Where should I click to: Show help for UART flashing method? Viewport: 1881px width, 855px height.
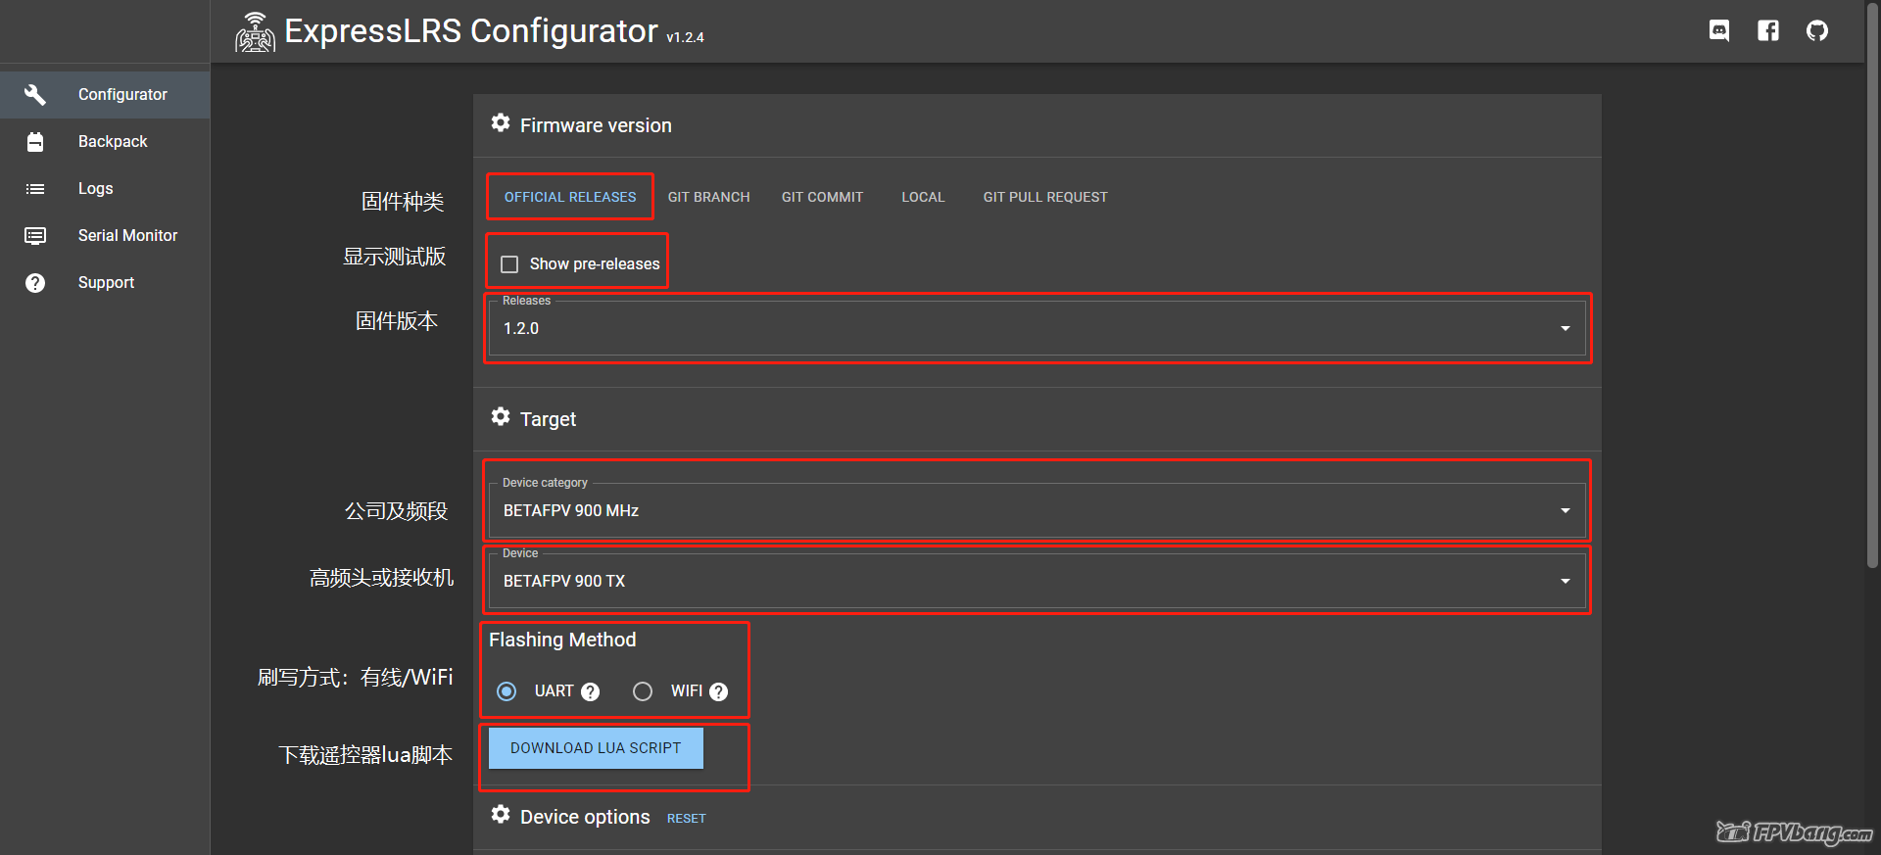coord(590,691)
